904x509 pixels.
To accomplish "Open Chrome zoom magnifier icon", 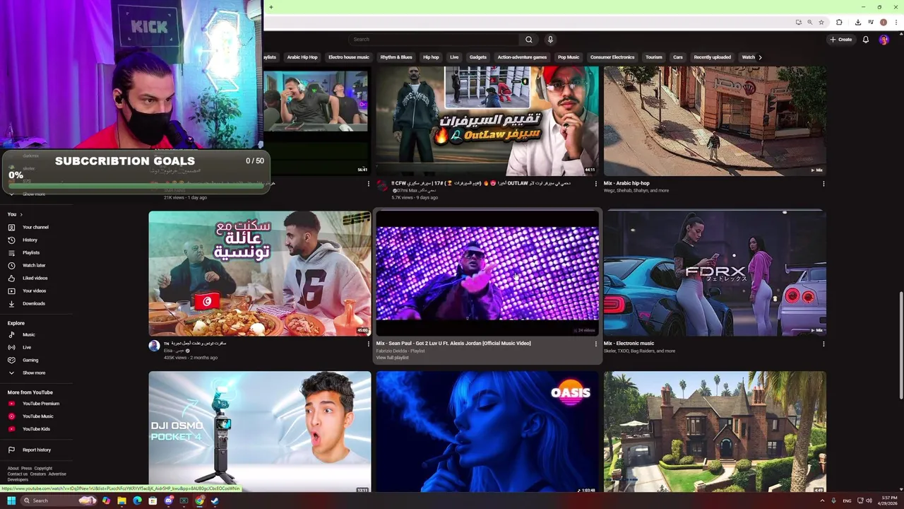I will (x=809, y=22).
